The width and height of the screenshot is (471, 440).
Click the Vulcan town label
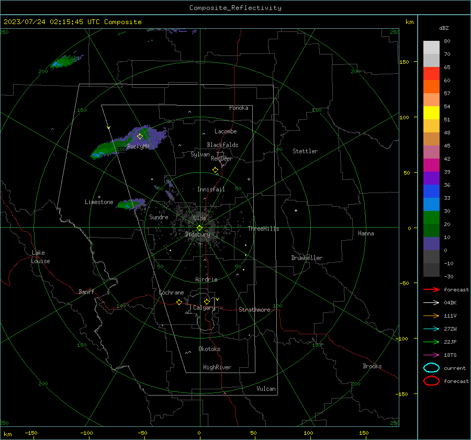[266, 389]
